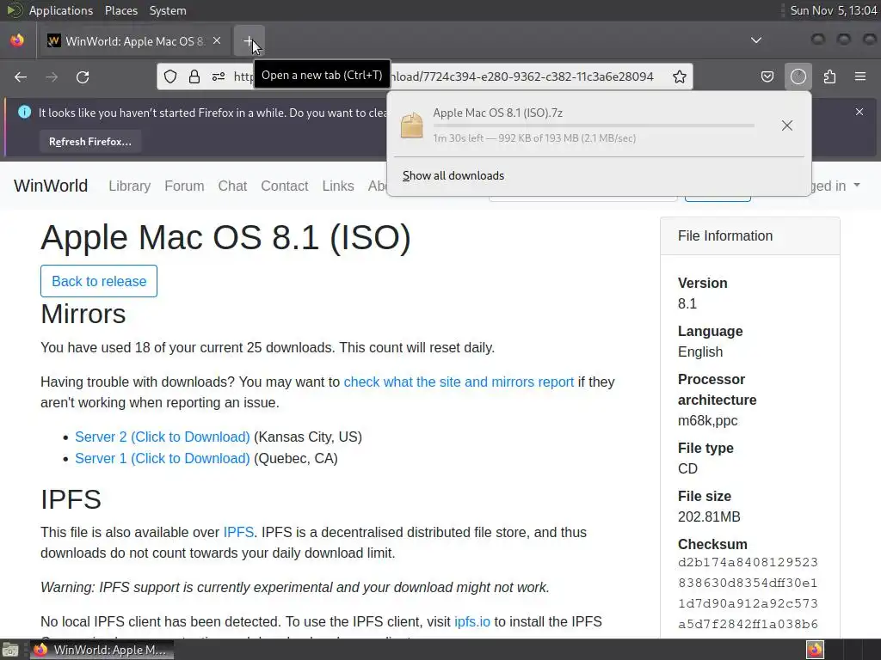Visit the ipfs.io link

coord(472,622)
